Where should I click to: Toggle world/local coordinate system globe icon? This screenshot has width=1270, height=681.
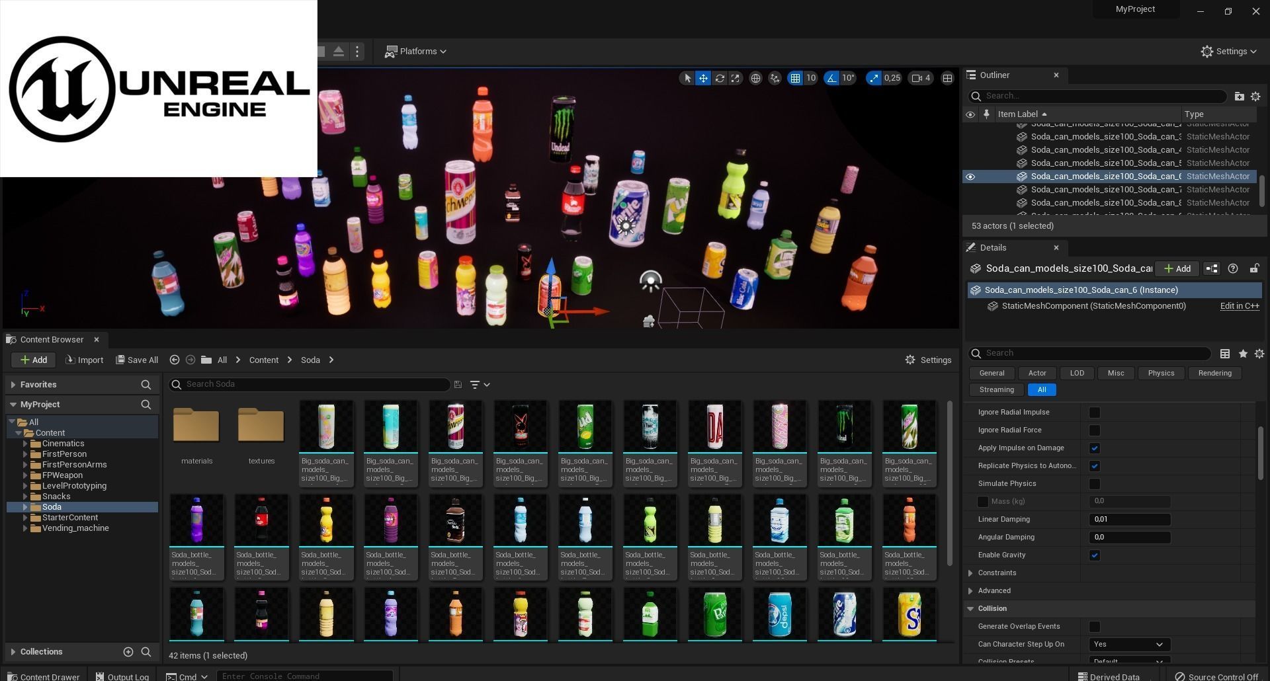[x=755, y=78]
